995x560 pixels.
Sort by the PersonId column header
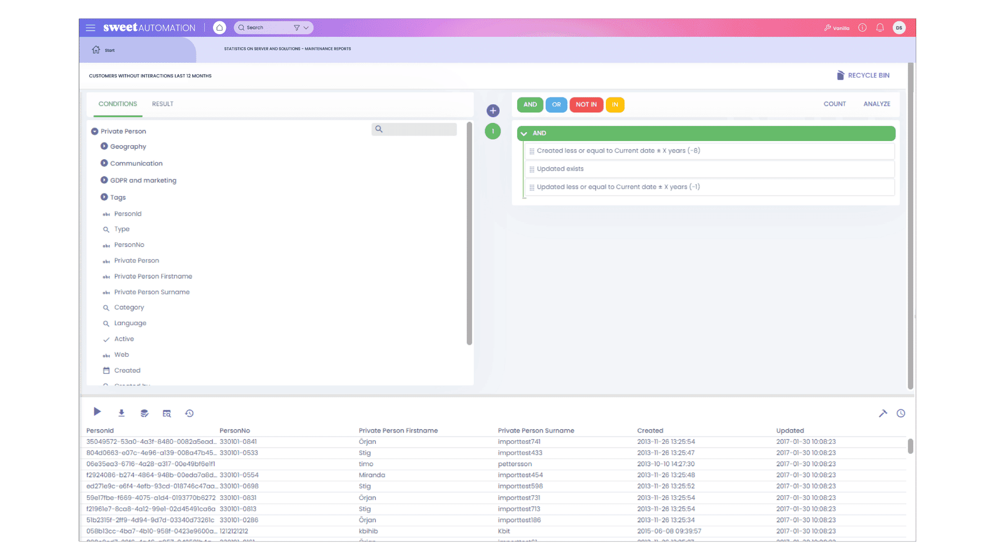[100, 431]
